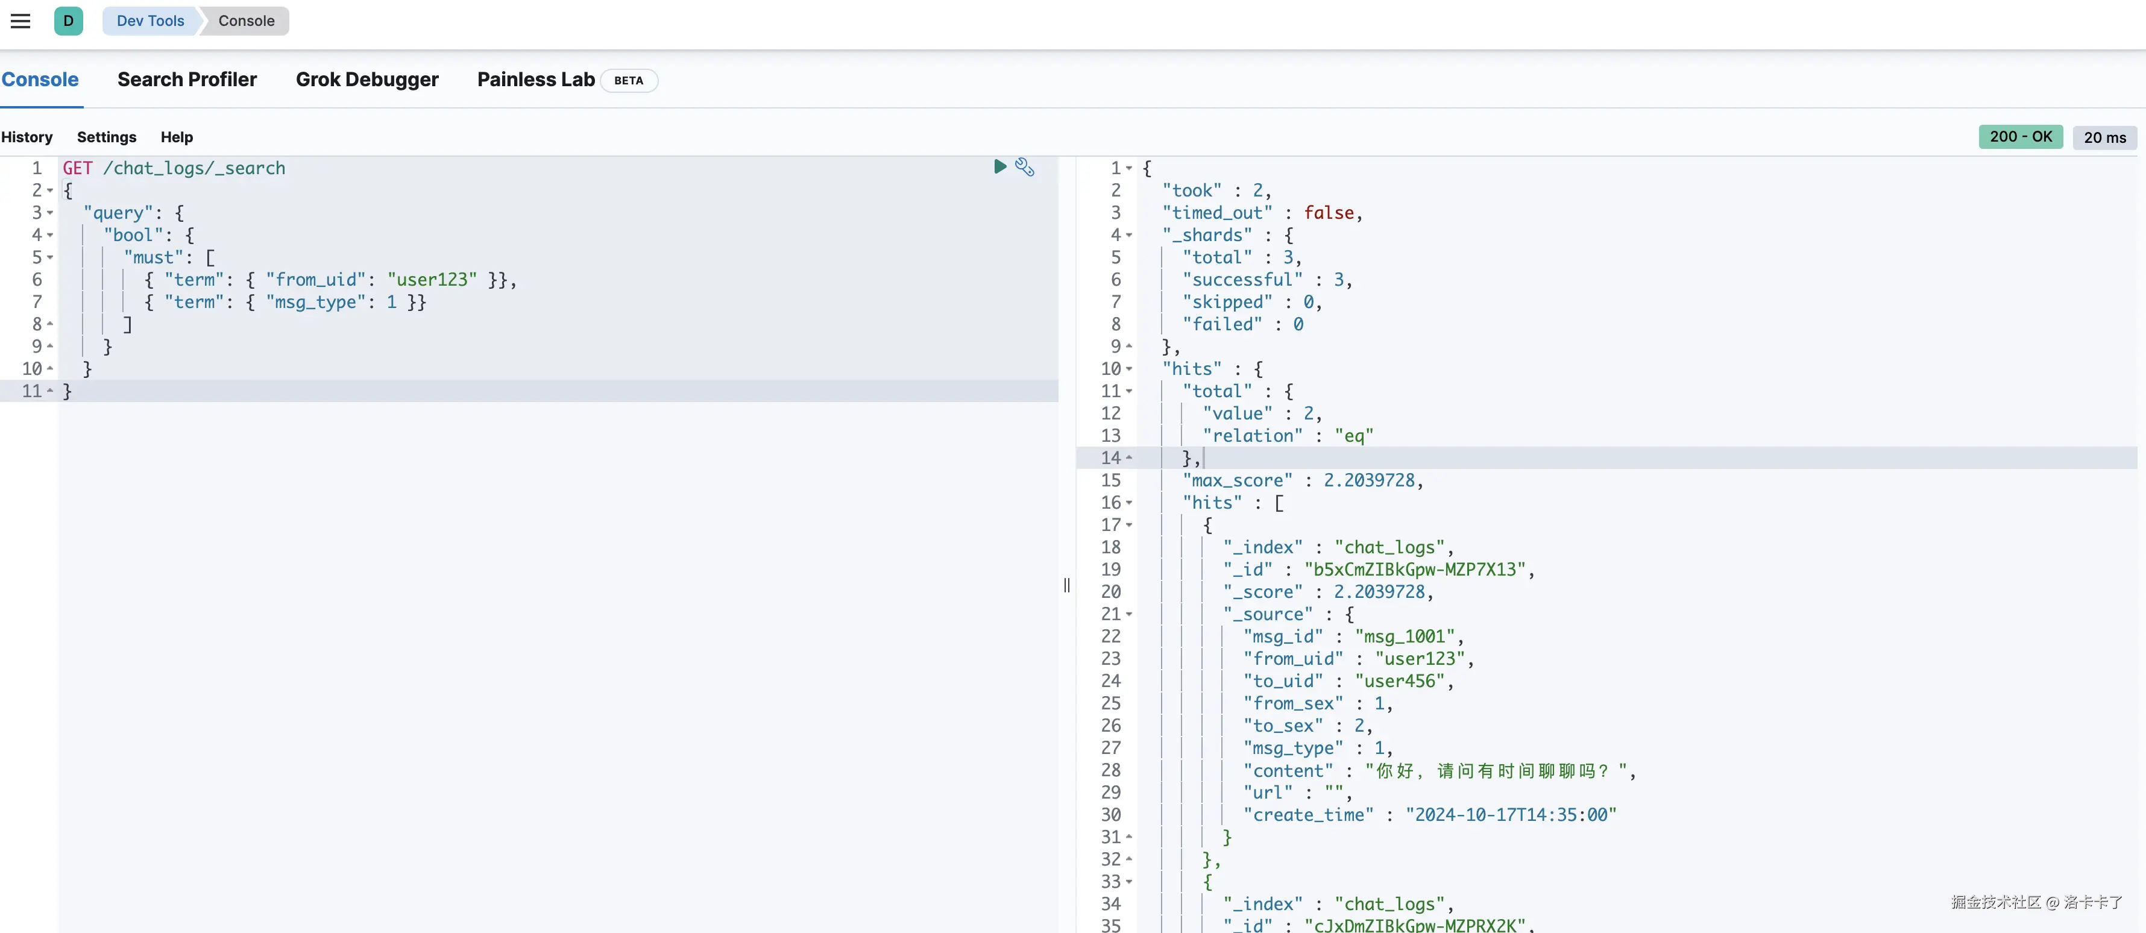Image resolution: width=2146 pixels, height=933 pixels.
Task: Click the "content" Chinese message line
Action: (x=1440, y=770)
